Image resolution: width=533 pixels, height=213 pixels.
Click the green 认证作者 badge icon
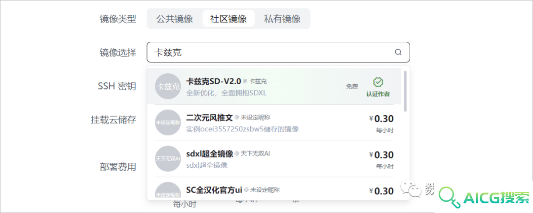click(378, 82)
